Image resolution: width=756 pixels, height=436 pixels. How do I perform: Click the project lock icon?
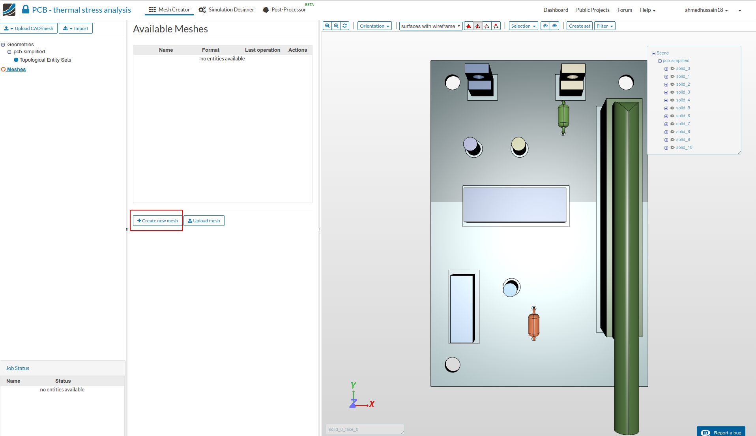click(26, 9)
